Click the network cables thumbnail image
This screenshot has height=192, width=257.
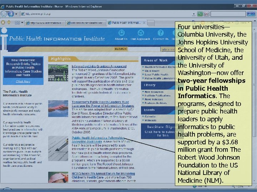pyautogui.click(x=58, y=73)
